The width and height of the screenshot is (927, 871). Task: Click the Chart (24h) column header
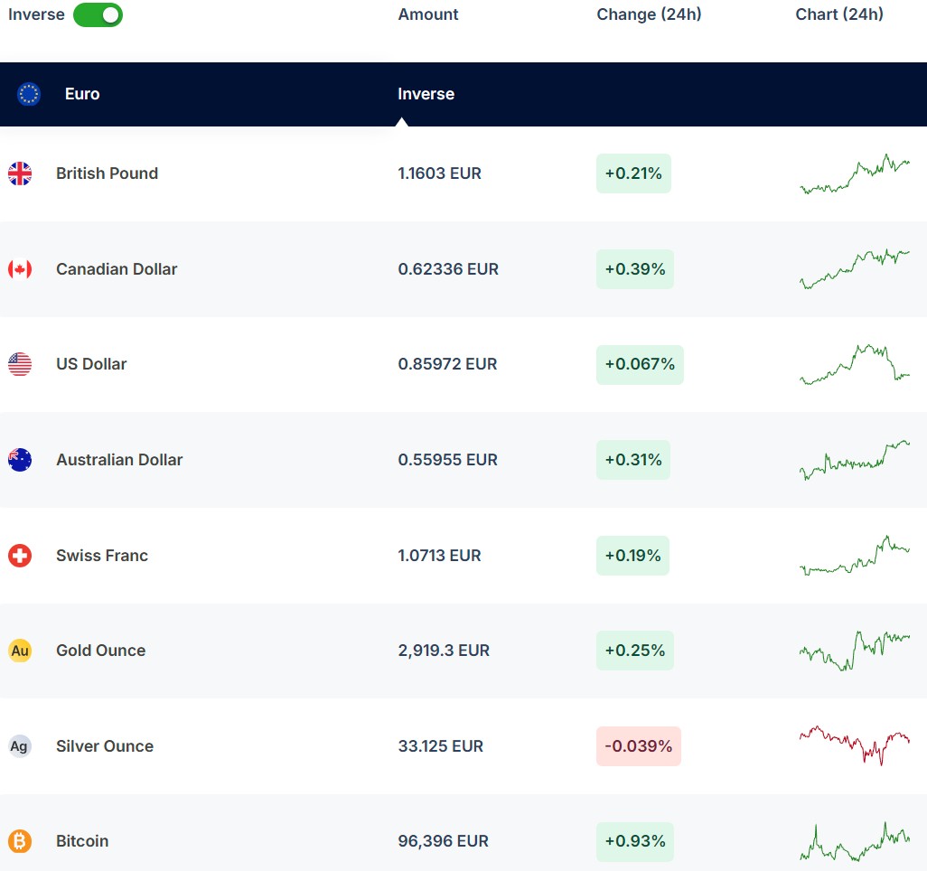coord(839,14)
